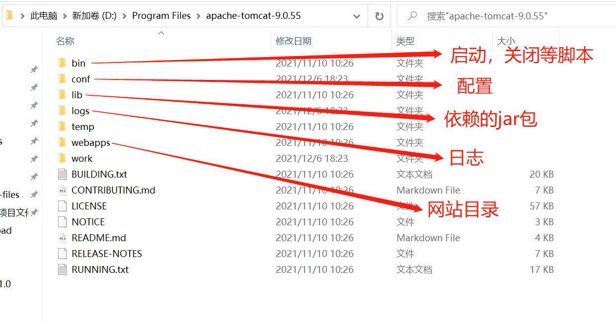
Task: Click the Markdown File type of README.md
Action: point(428,238)
